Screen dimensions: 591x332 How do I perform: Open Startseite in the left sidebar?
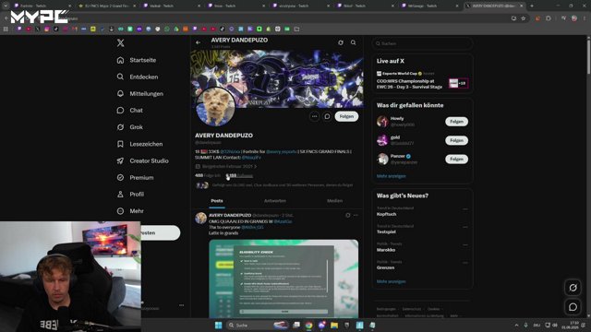(137, 60)
